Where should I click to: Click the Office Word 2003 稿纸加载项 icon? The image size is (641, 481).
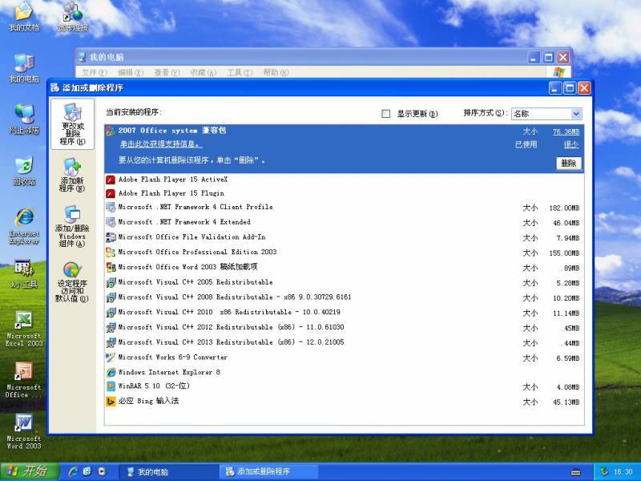pos(111,267)
